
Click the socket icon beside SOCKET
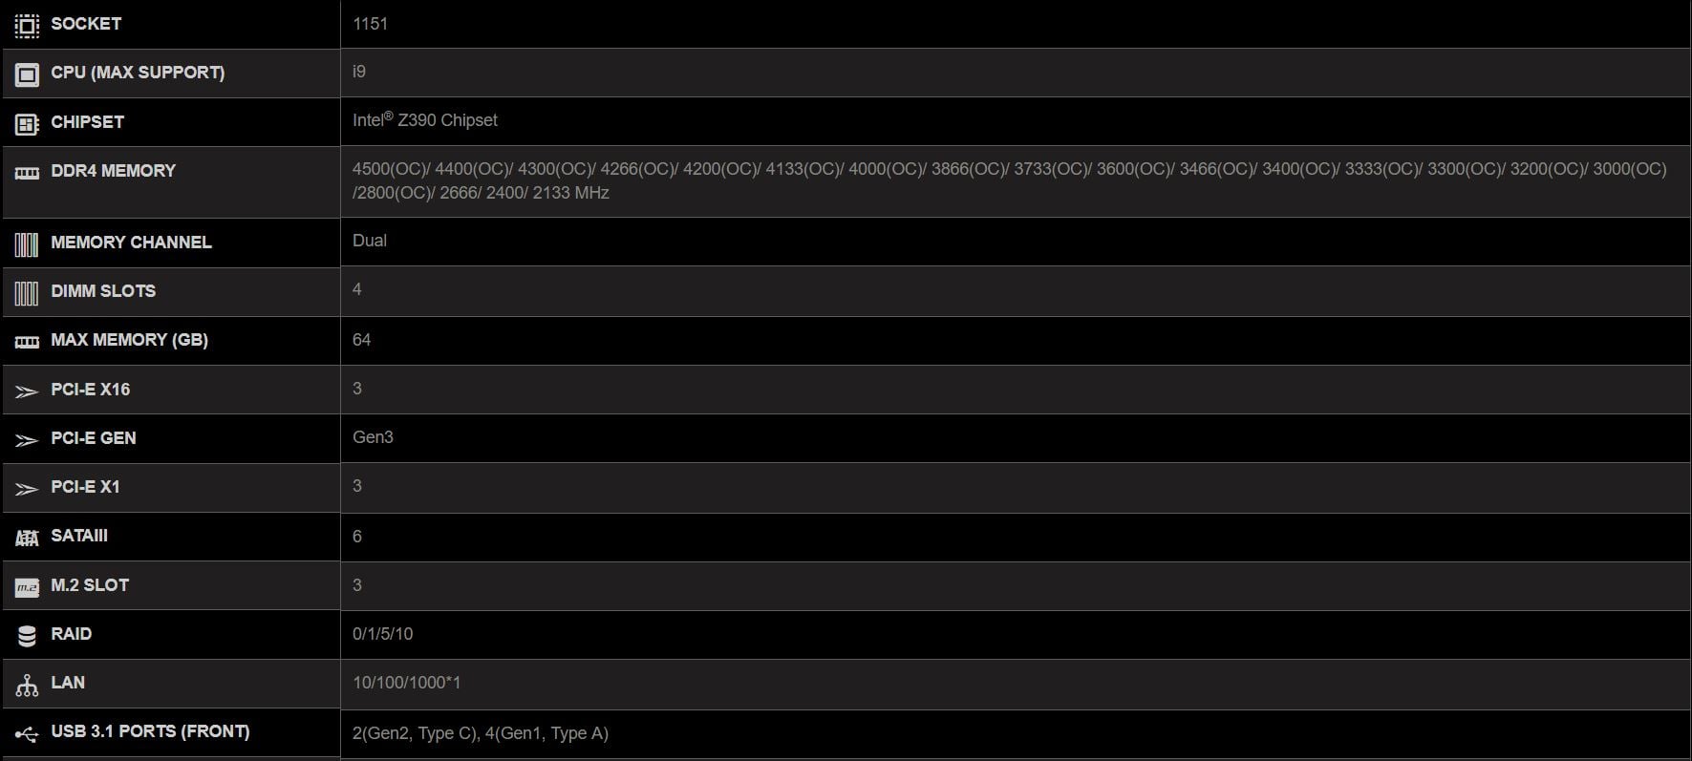point(27,25)
